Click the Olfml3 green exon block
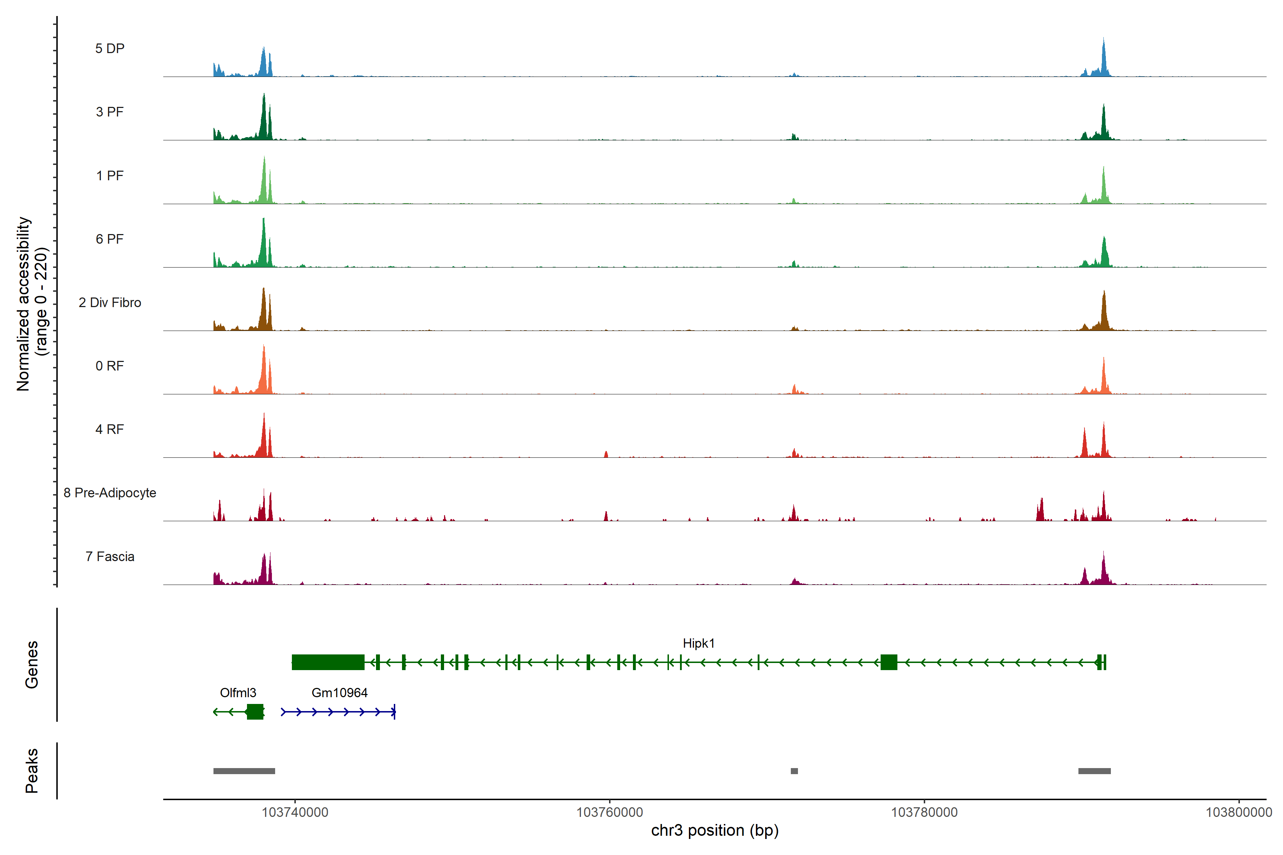This screenshot has width=1283, height=855. click(x=255, y=711)
